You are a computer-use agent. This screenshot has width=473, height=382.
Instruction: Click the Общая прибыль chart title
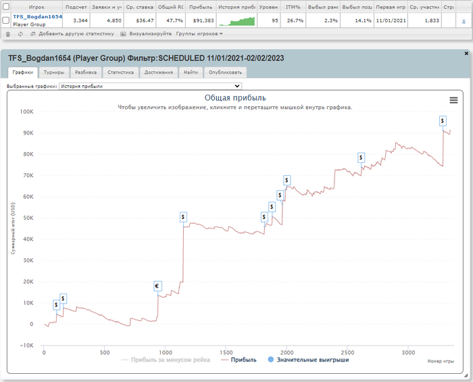(x=235, y=98)
